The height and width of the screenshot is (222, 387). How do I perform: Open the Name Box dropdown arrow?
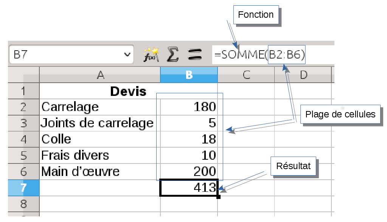tap(127, 55)
